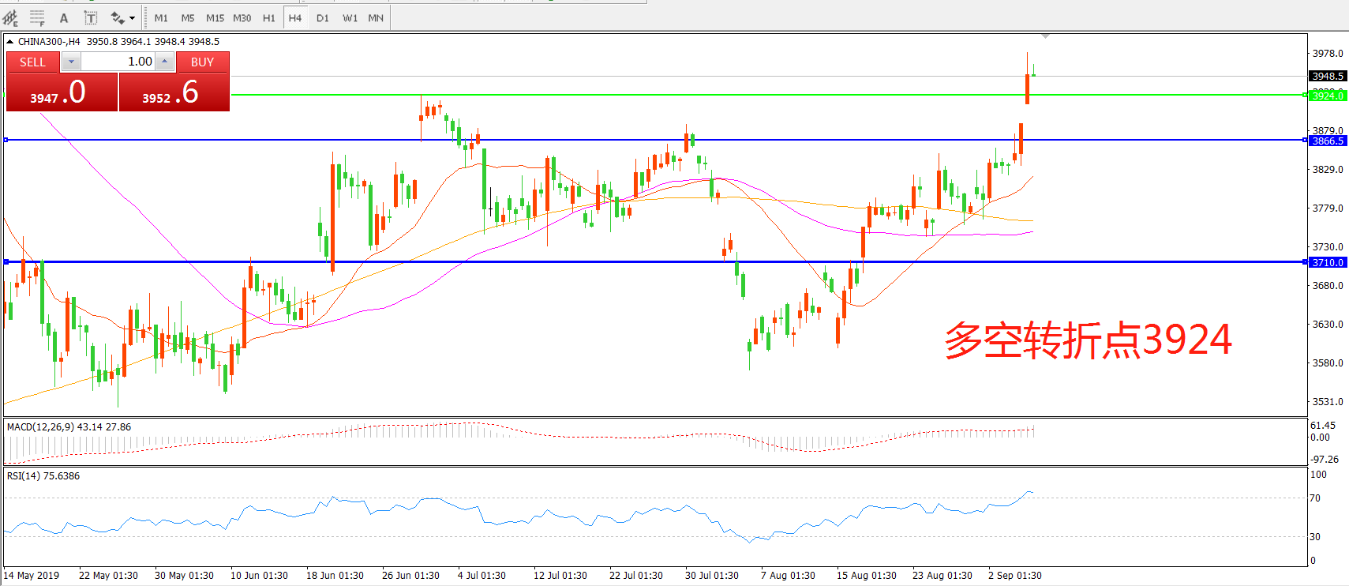Select the MN monthly timeframe
Viewport: 1349px width, 586px height.
pyautogui.click(x=376, y=17)
